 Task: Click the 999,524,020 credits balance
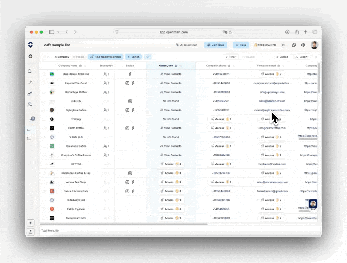point(265,45)
